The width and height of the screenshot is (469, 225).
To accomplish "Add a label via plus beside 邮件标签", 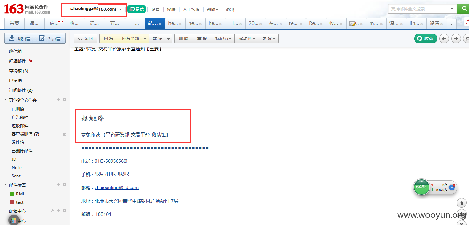I will (x=59, y=185).
